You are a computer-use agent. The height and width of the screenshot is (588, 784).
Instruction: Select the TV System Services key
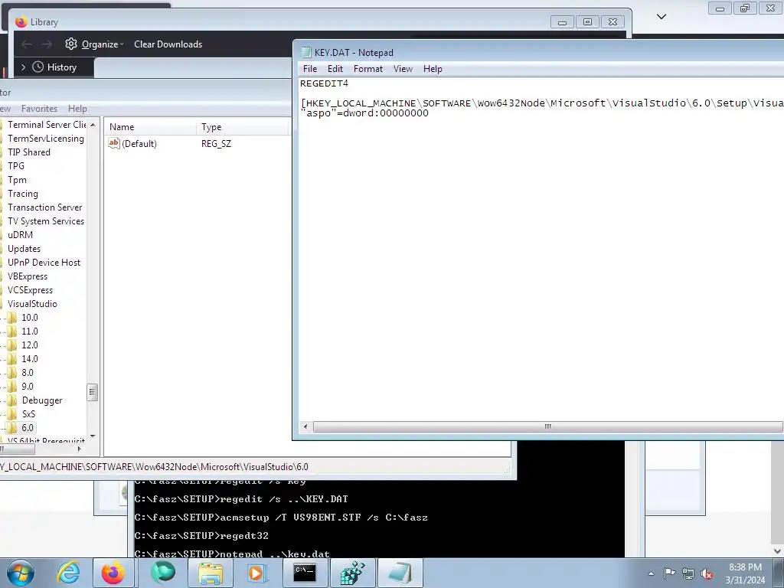tap(45, 221)
